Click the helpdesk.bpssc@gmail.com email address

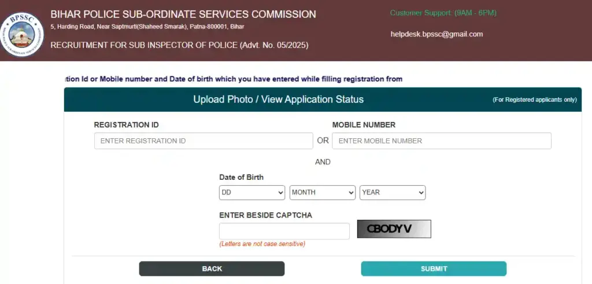(x=436, y=34)
